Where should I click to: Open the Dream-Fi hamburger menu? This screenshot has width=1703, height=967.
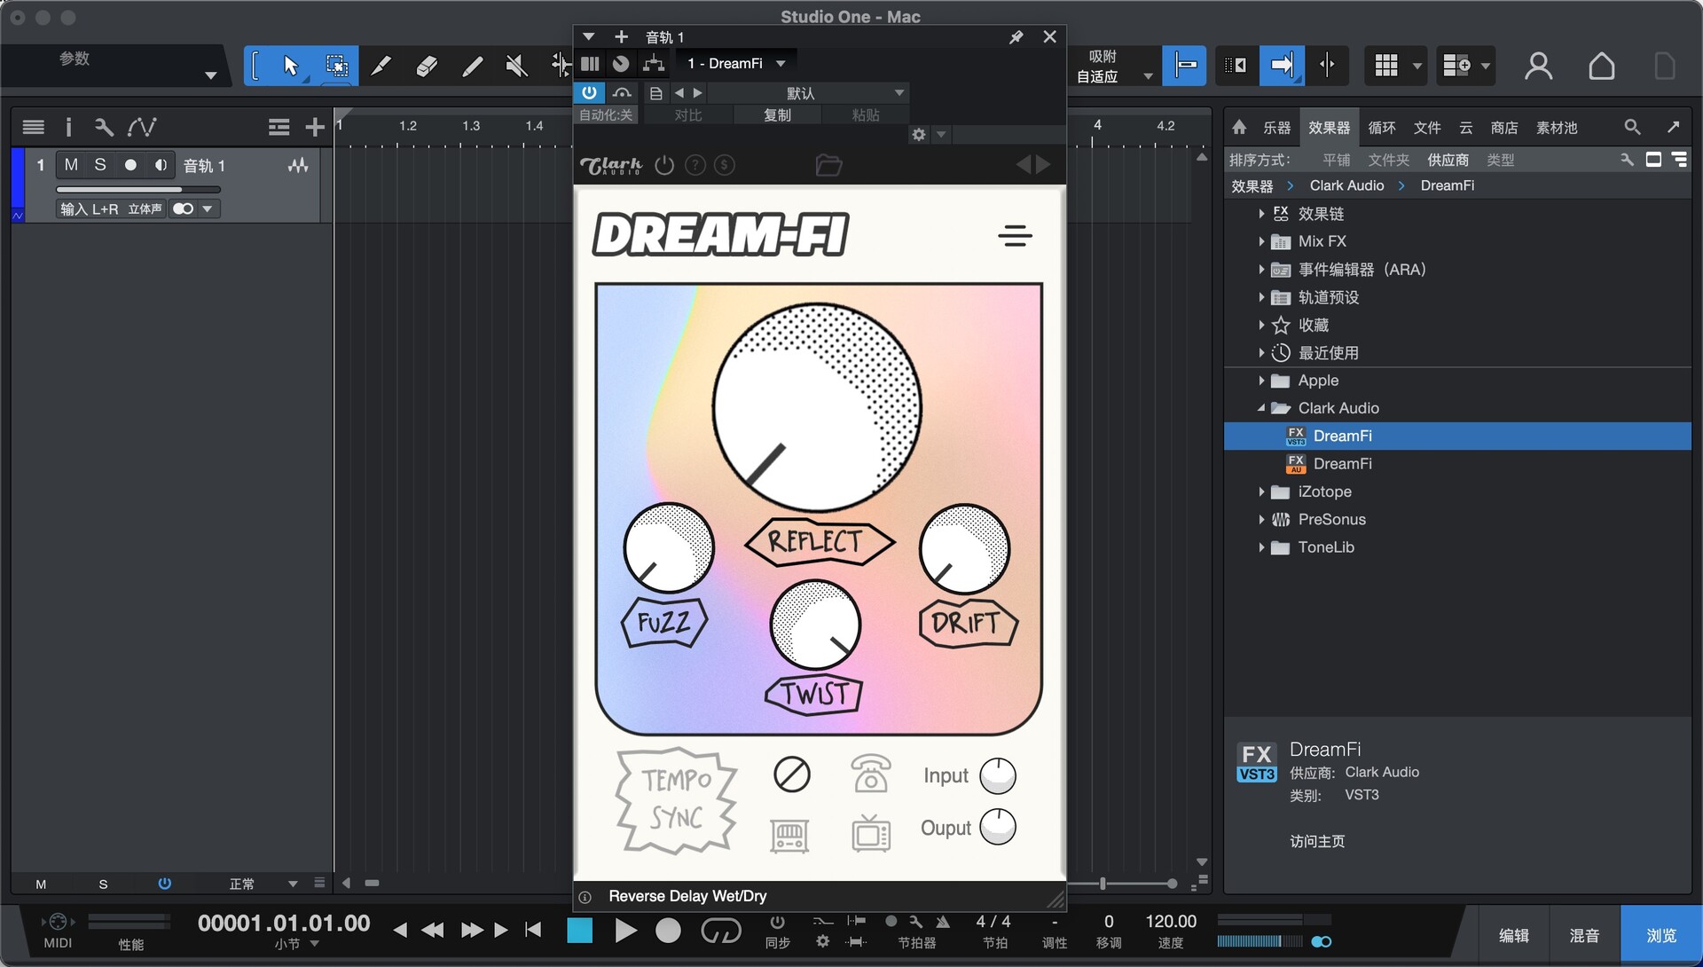(x=1015, y=236)
